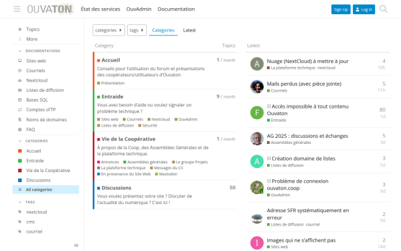Viewport: 401px width, 251px height.
Task: Click reply count 80 on Accès impossible topic
Action: 382,110
